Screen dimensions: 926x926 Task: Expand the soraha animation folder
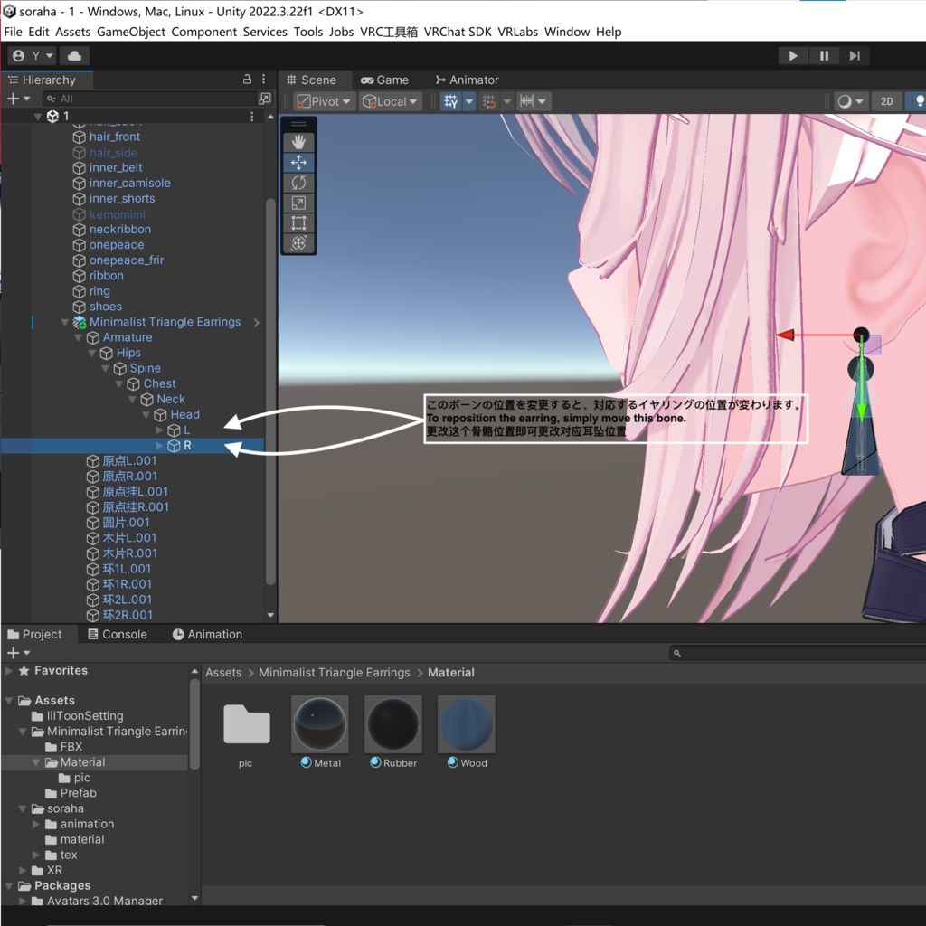36,824
